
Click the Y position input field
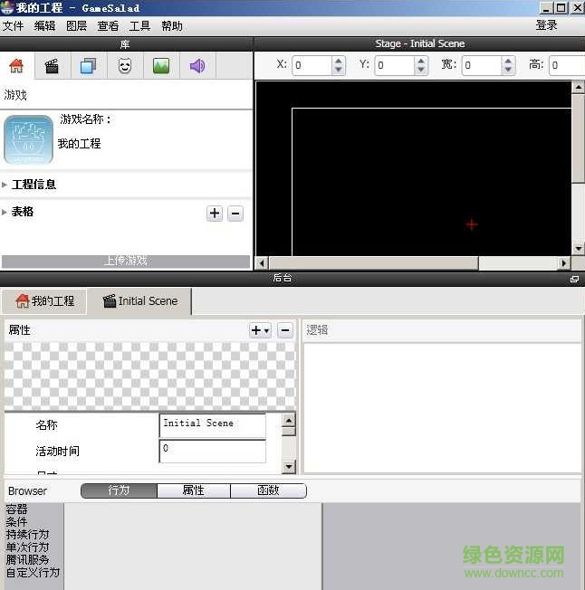click(395, 65)
